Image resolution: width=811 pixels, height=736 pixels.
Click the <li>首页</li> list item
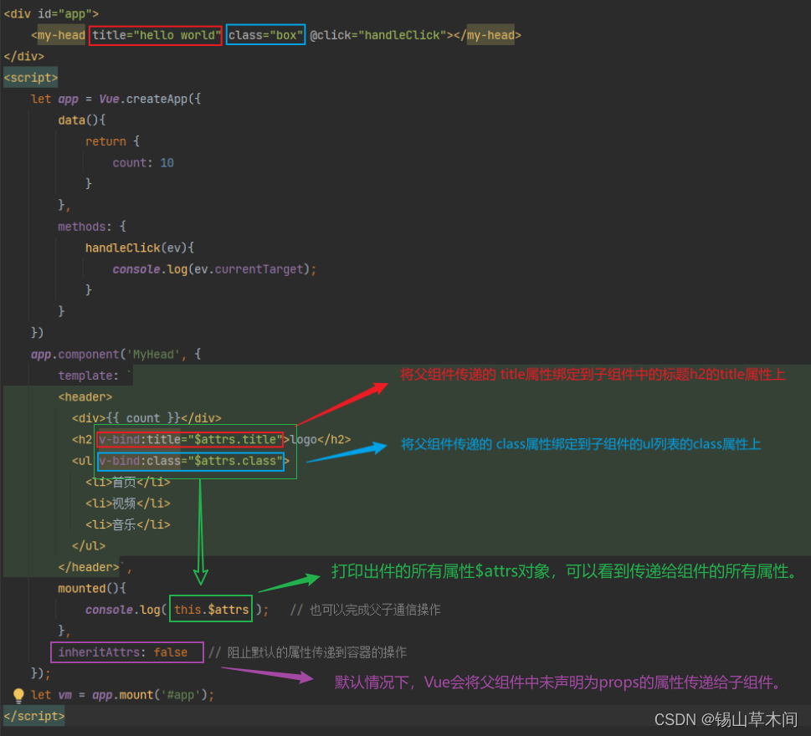click(128, 482)
